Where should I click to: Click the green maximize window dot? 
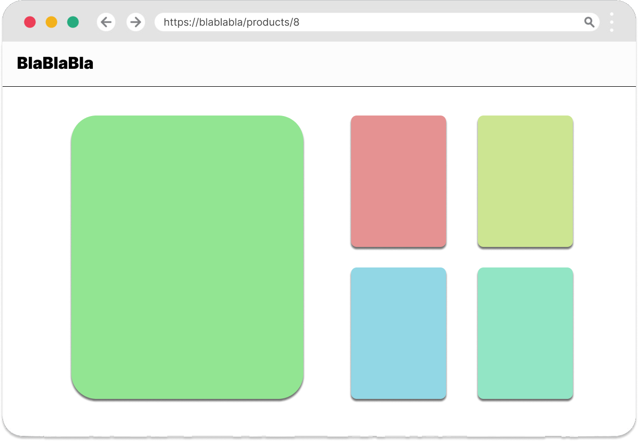tap(73, 22)
